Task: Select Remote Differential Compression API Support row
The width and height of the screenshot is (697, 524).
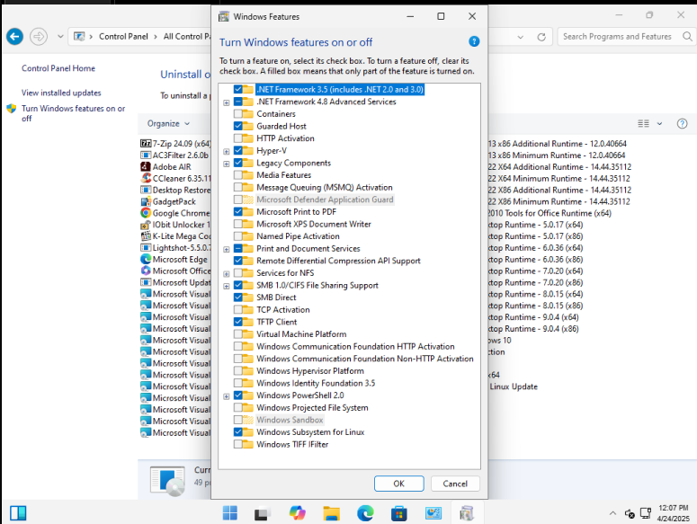Action: point(338,261)
